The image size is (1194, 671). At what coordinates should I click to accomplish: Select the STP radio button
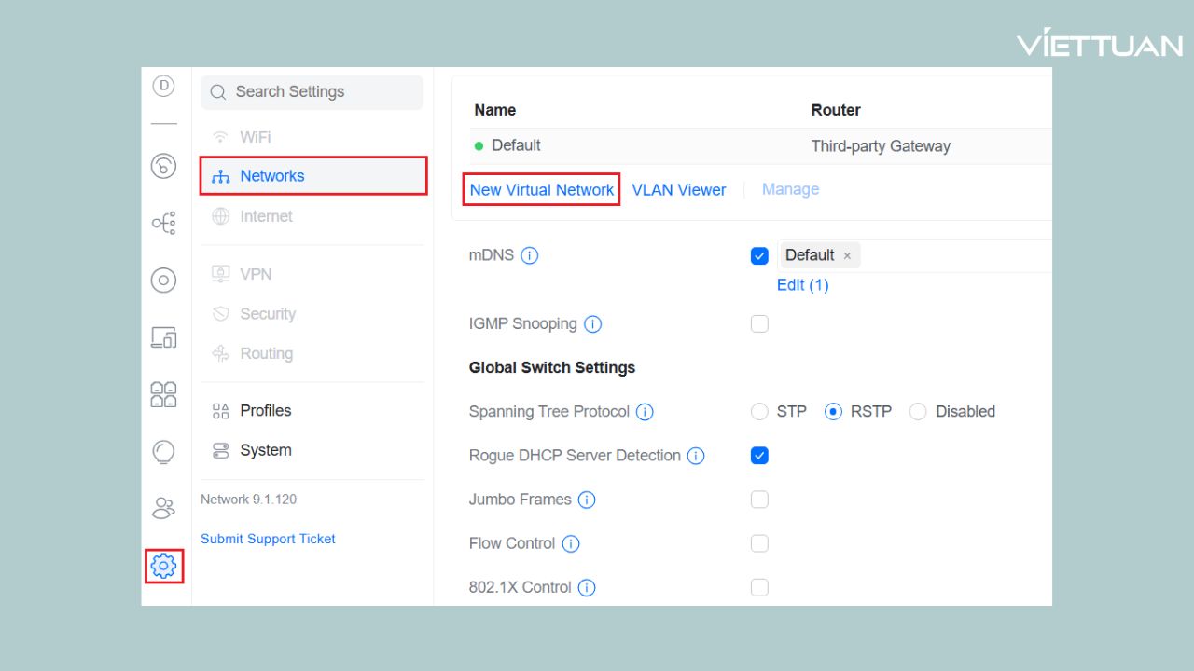(x=760, y=412)
